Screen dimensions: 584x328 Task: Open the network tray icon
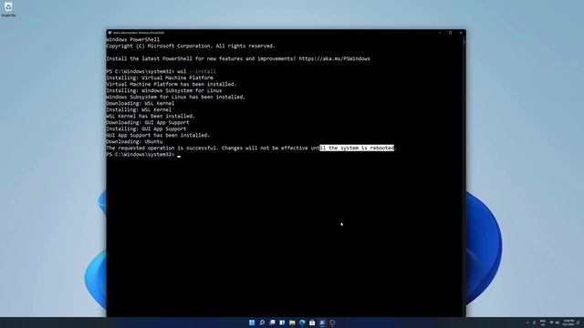pyautogui.click(x=551, y=323)
